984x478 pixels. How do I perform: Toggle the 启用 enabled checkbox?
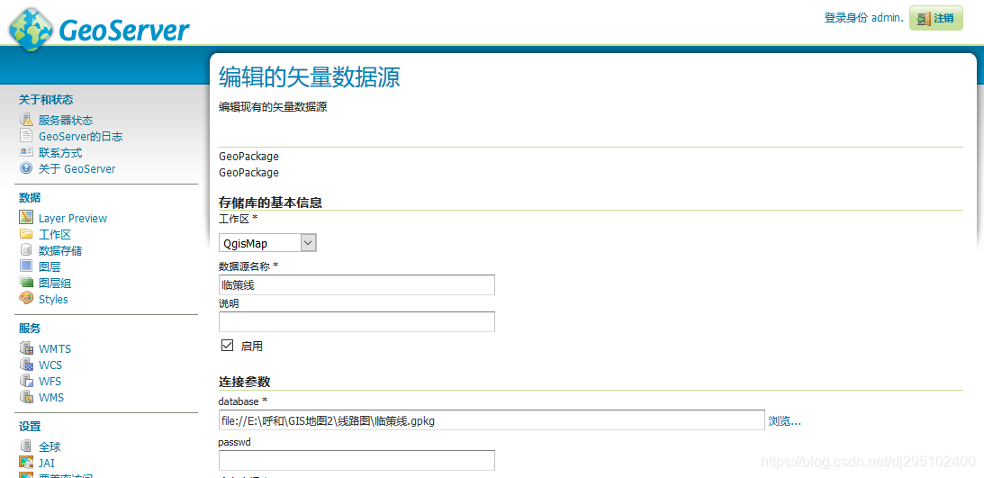pos(227,345)
